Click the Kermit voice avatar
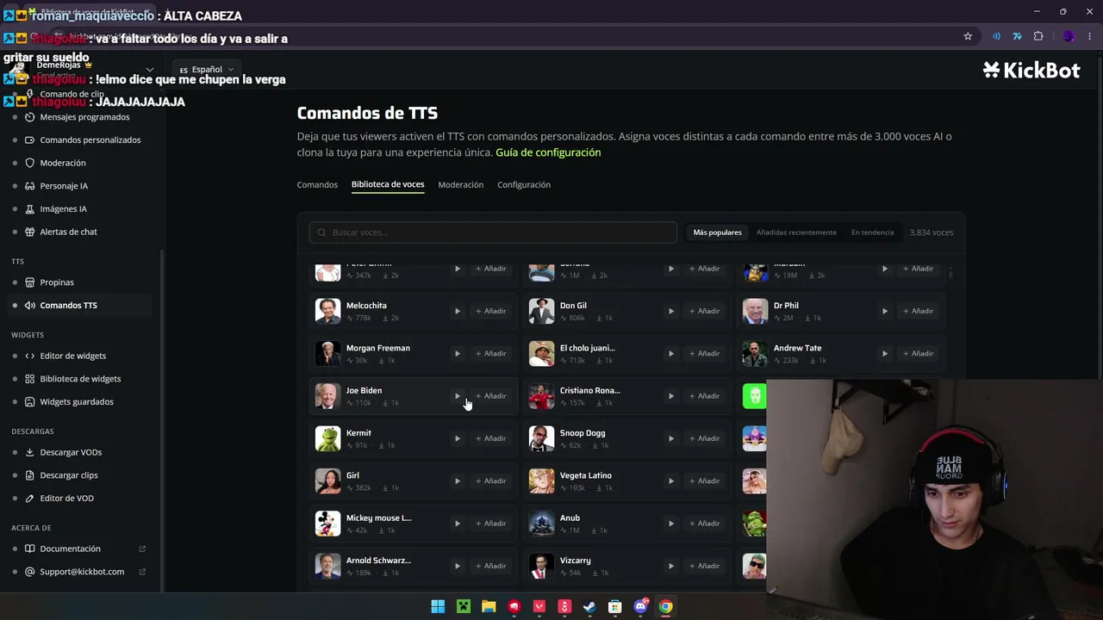This screenshot has width=1103, height=620. 327,438
